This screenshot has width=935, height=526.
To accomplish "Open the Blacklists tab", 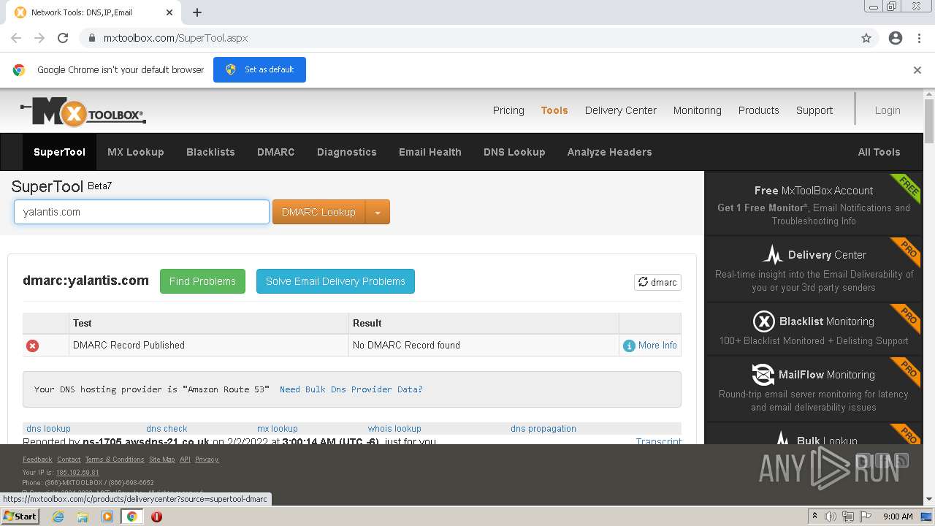I will 210,152.
